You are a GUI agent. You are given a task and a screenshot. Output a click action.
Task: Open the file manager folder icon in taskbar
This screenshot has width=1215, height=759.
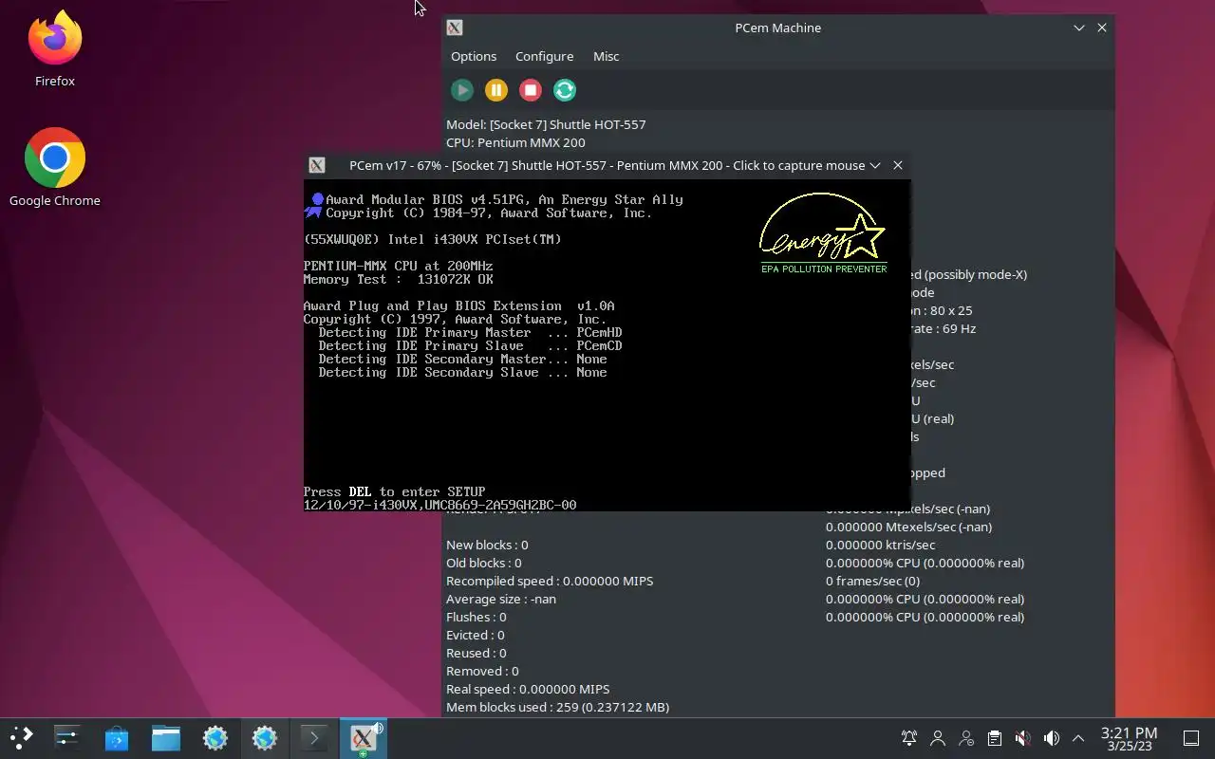point(165,737)
